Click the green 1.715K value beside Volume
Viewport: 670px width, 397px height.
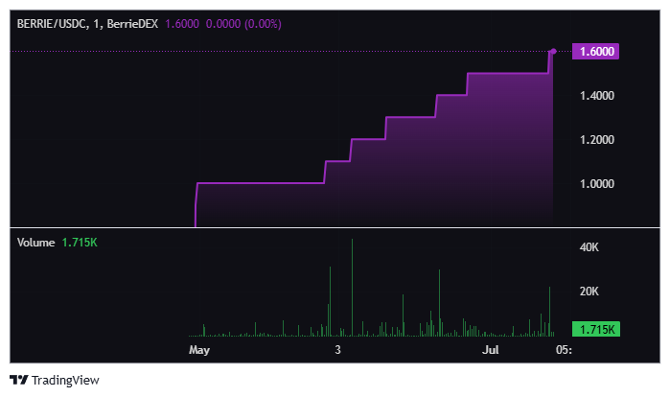80,243
